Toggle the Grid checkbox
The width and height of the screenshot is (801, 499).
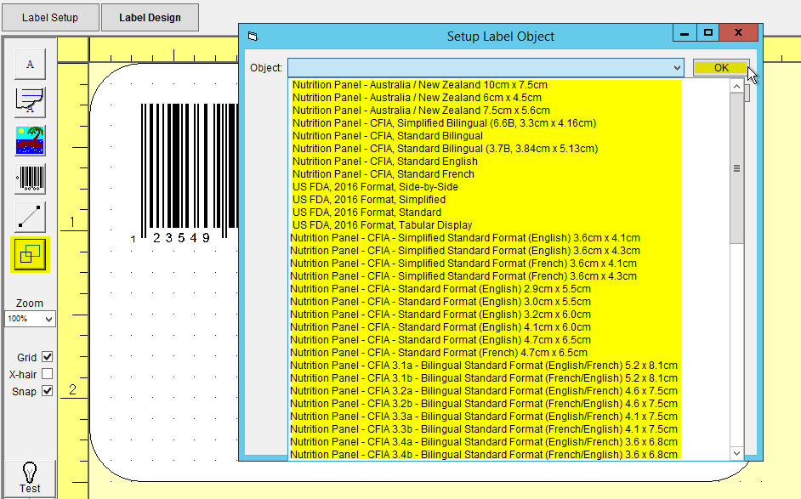pyautogui.click(x=47, y=357)
